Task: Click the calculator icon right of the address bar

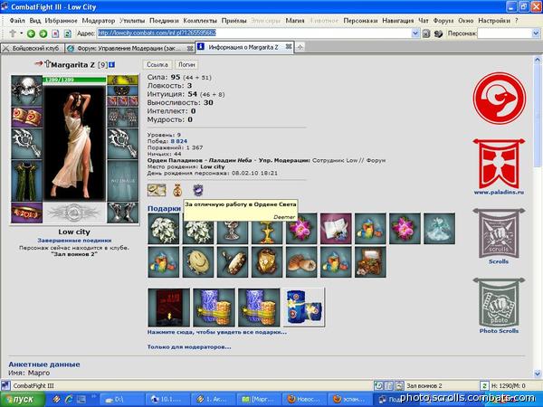Action: [x=426, y=33]
